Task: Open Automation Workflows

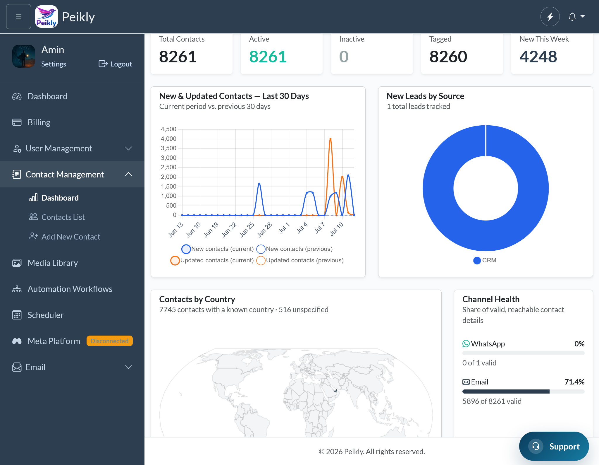Action: point(70,289)
